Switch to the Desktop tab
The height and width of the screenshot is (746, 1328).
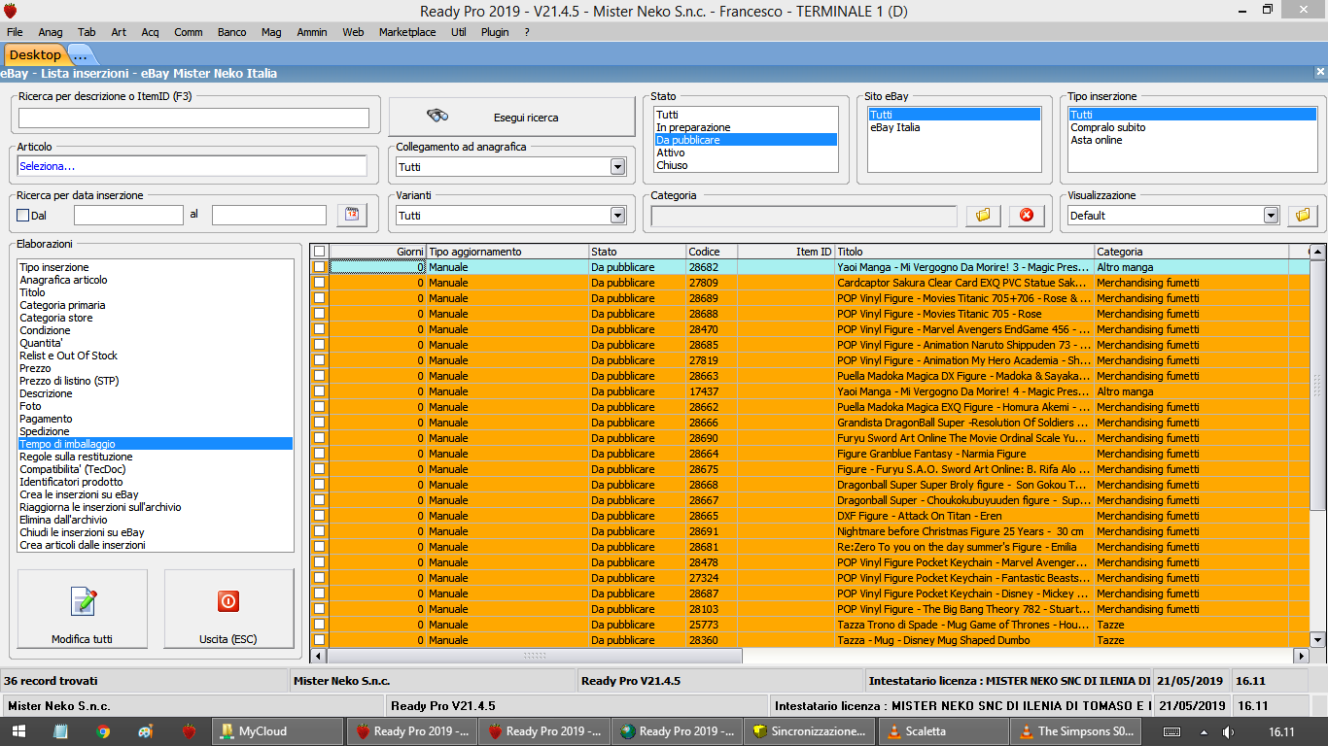(35, 54)
